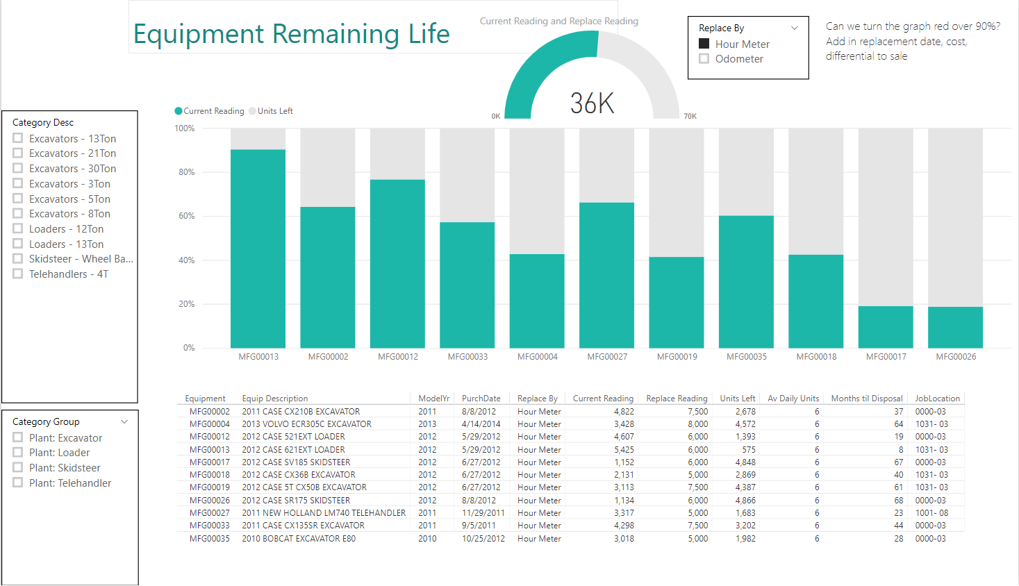Image resolution: width=1019 pixels, height=586 pixels.
Task: Sort table by Units Left header
Action: (737, 399)
